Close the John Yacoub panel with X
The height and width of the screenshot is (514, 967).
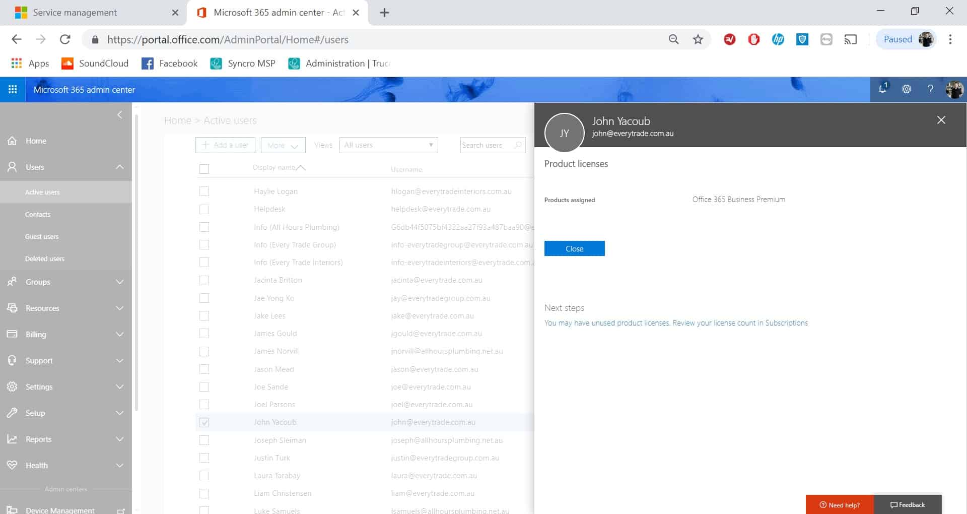tap(941, 120)
